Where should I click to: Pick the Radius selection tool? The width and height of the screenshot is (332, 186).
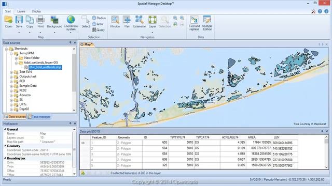99,18
